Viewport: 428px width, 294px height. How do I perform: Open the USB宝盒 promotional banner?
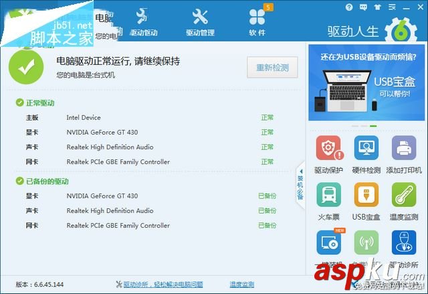pyautogui.click(x=366, y=82)
